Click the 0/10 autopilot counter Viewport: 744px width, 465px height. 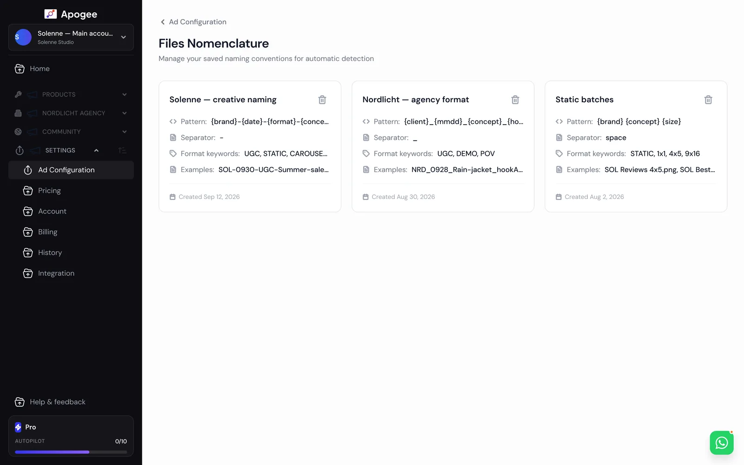pos(121,441)
